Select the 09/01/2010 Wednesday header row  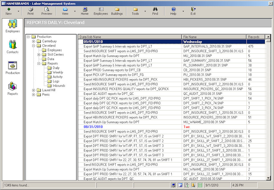[172, 42]
